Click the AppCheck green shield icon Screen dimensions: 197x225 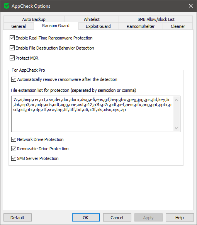click(x=7, y=6)
